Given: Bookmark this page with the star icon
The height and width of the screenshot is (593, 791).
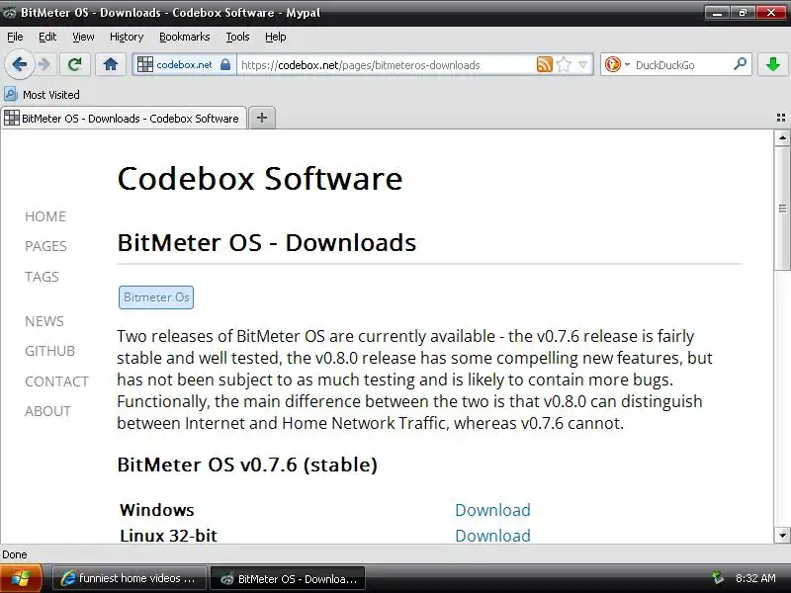Looking at the screenshot, I should click(x=564, y=64).
